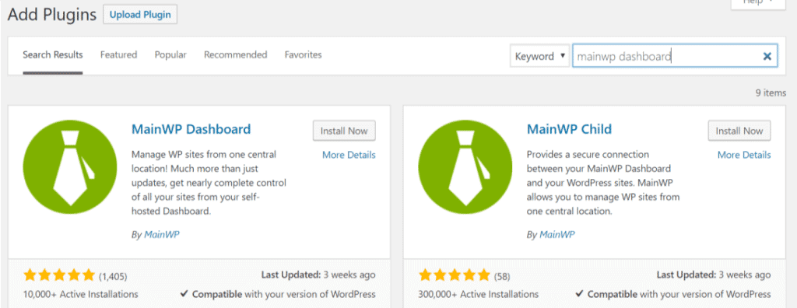Click the MainWP Child tie logo

[x=465, y=166]
